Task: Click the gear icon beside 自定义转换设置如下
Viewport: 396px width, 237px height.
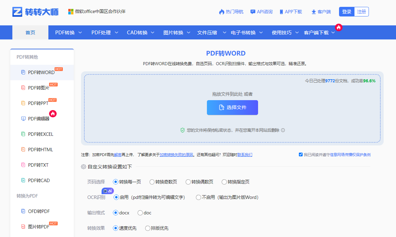Action: pos(83,167)
